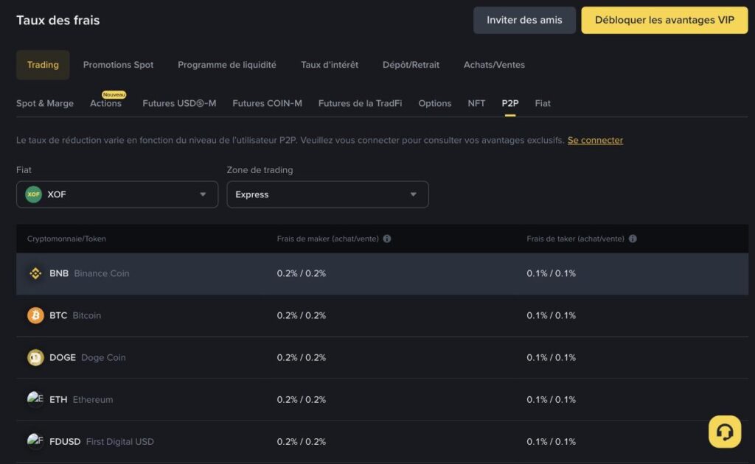Viewport: 755px width, 464px height.
Task: Click the Taux des frais page title
Action: [x=58, y=20]
